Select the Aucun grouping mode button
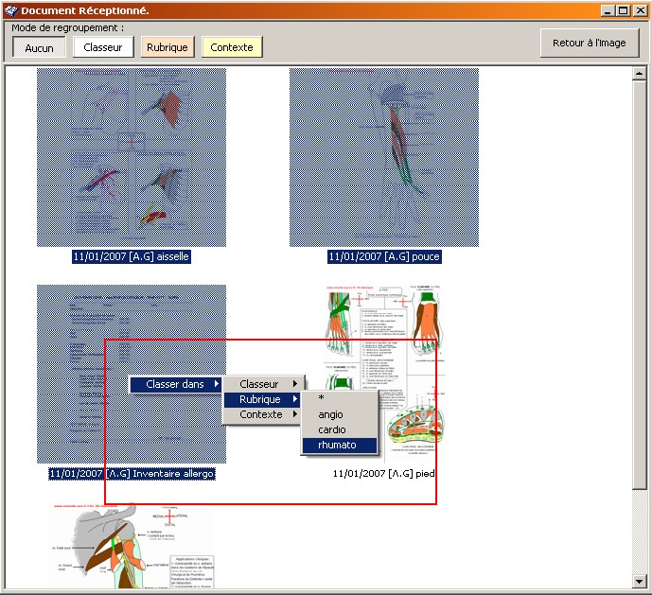 [39, 47]
